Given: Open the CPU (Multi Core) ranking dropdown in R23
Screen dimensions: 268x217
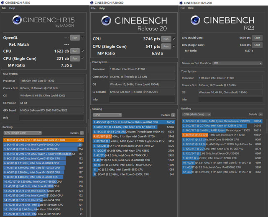Looking at the screenshot, I should [x=196, y=114].
